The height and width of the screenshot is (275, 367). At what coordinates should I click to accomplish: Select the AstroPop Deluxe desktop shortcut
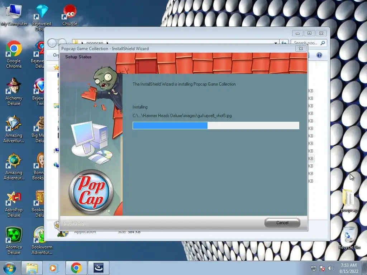tap(14, 203)
